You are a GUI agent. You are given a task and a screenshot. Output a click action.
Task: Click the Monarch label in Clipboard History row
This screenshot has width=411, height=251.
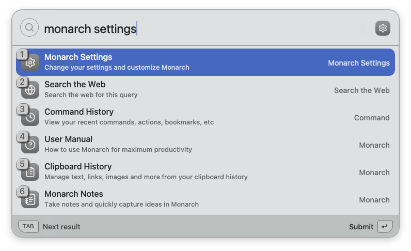pos(374,172)
